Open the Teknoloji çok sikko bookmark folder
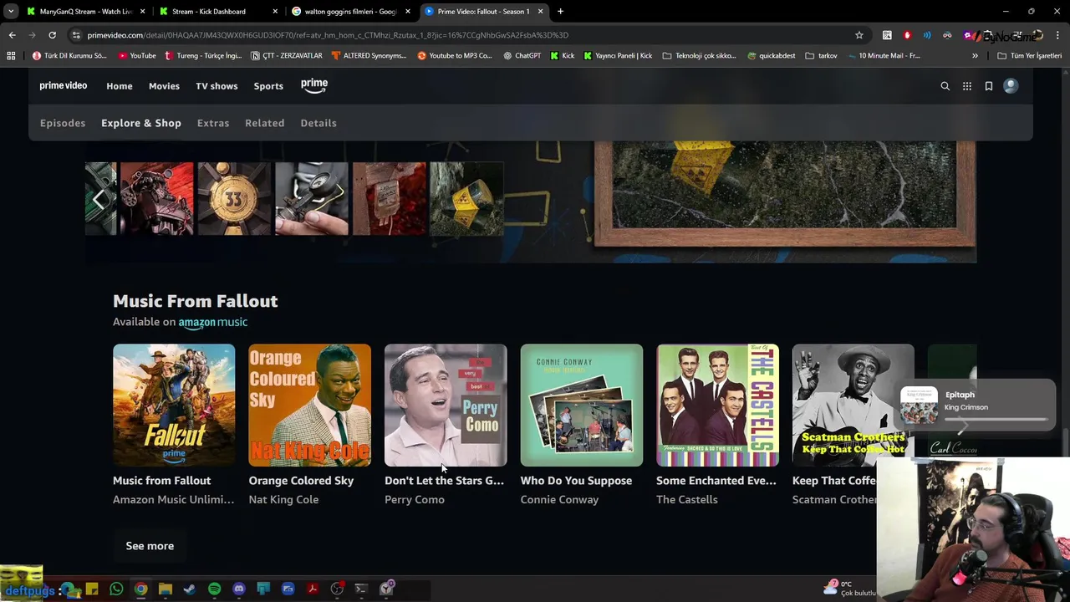 (699, 55)
